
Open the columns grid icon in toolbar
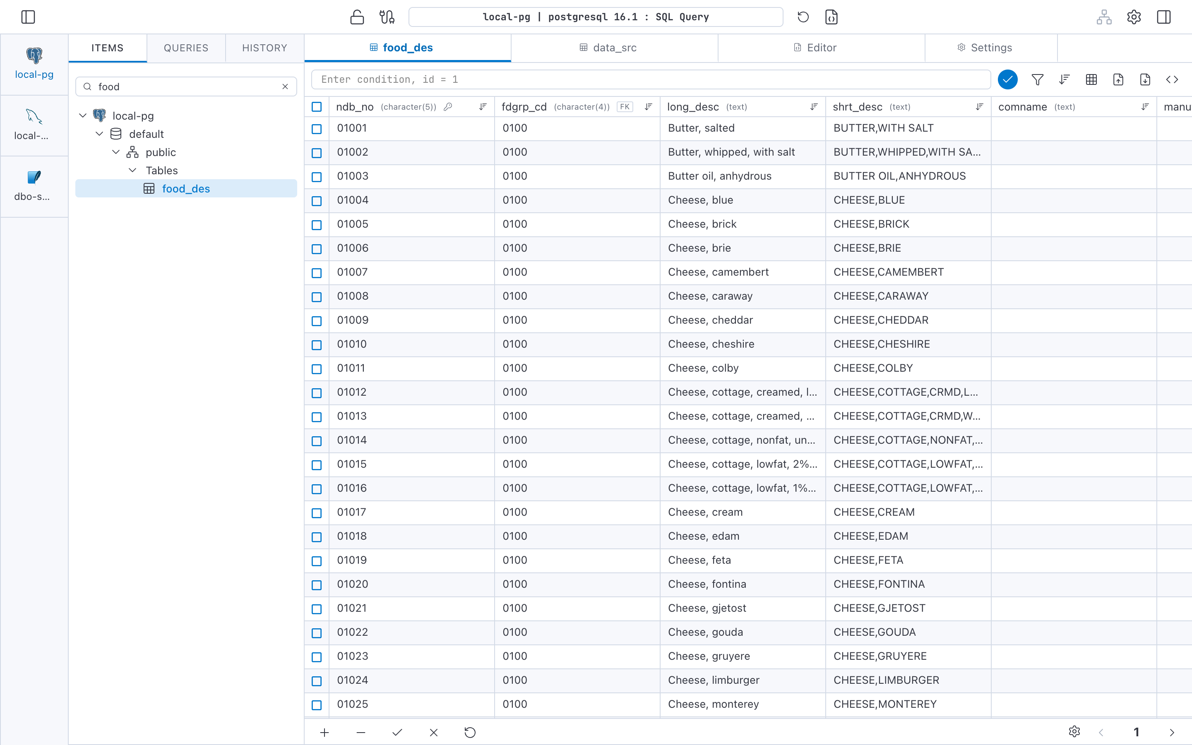click(x=1091, y=79)
